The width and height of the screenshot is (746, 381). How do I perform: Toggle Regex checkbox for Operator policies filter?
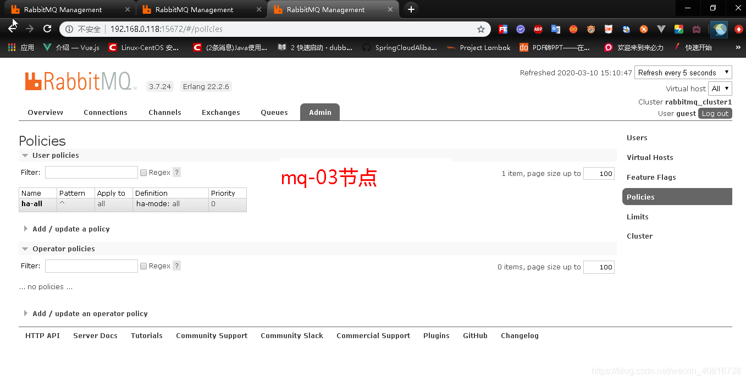coord(143,266)
